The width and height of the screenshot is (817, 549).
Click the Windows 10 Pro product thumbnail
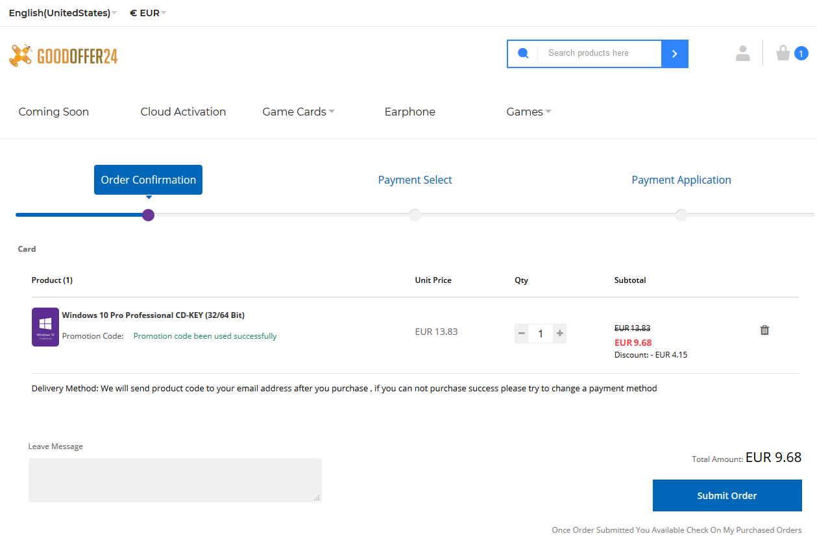[45, 327]
